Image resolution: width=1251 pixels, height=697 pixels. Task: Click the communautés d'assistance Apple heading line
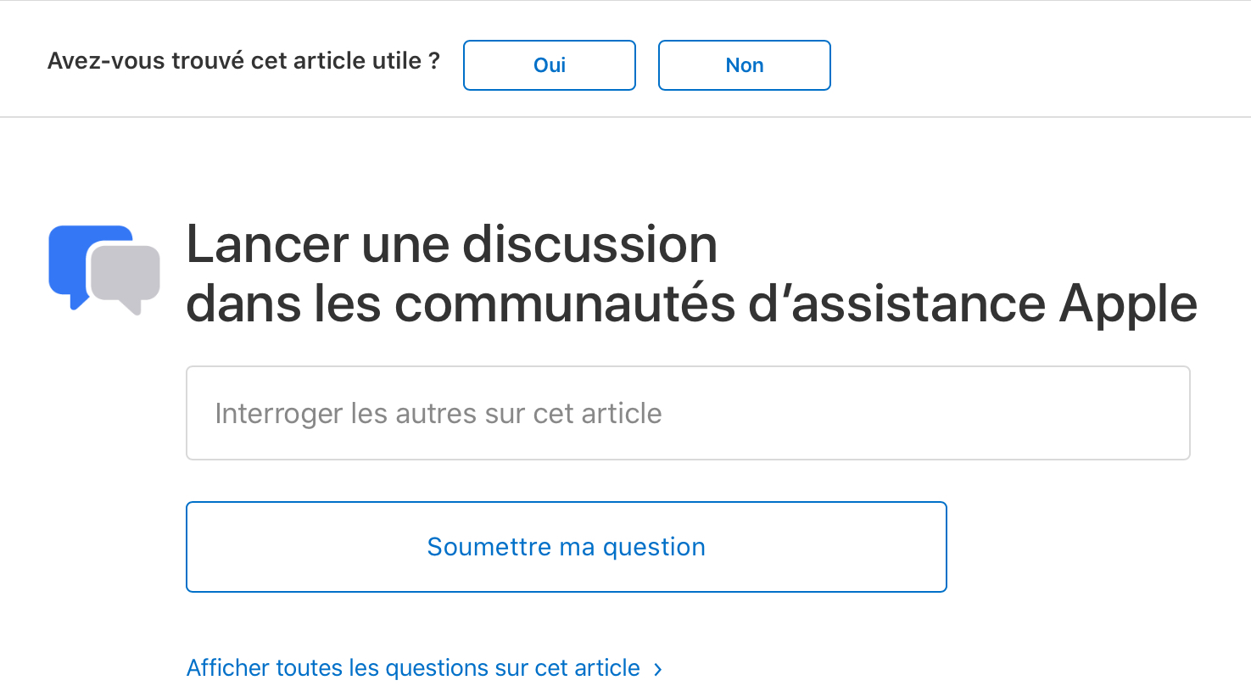point(690,304)
